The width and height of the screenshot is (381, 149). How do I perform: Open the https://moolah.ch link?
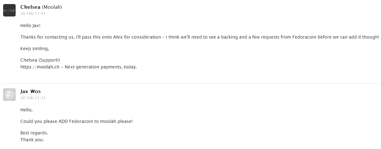[40, 67]
